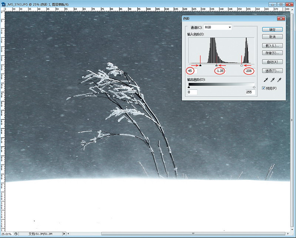This screenshot has height=238, width=296.
Task: Click the status bar icon beside zoom percentage
Action: pyautogui.click(x=16, y=234)
